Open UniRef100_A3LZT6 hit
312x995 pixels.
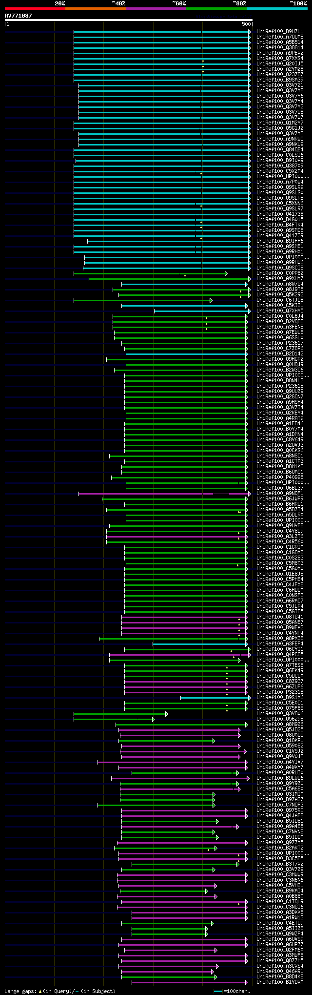pos(280,537)
